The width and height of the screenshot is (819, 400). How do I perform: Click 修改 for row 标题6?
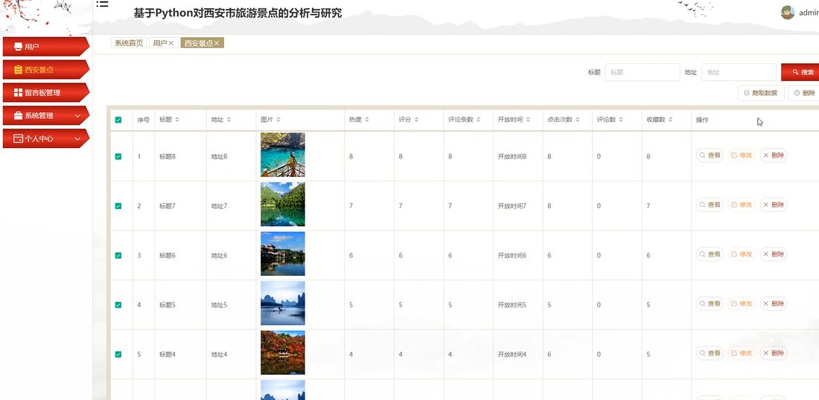[x=742, y=254]
